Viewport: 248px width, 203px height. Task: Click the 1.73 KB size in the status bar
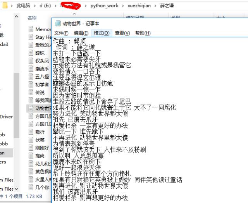34,196
